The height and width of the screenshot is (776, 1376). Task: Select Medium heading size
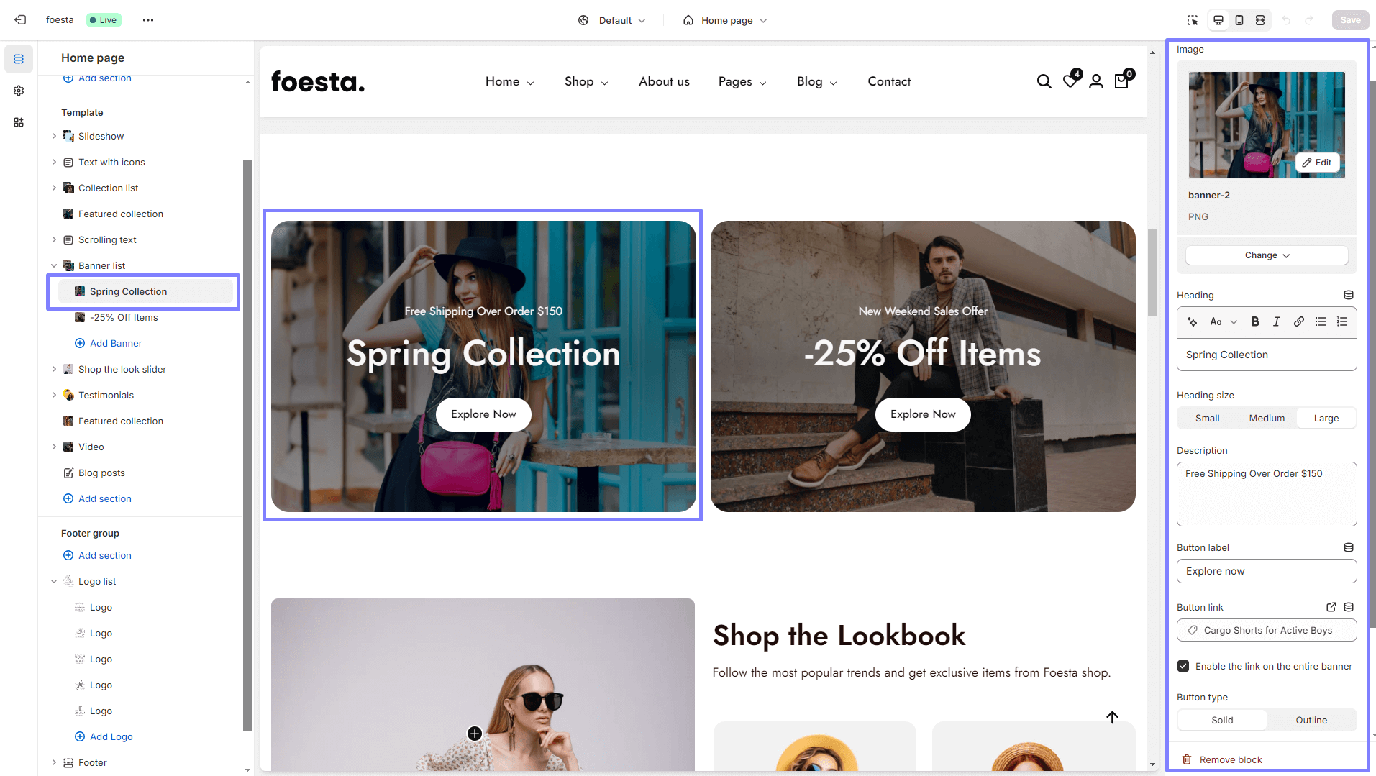click(1267, 418)
